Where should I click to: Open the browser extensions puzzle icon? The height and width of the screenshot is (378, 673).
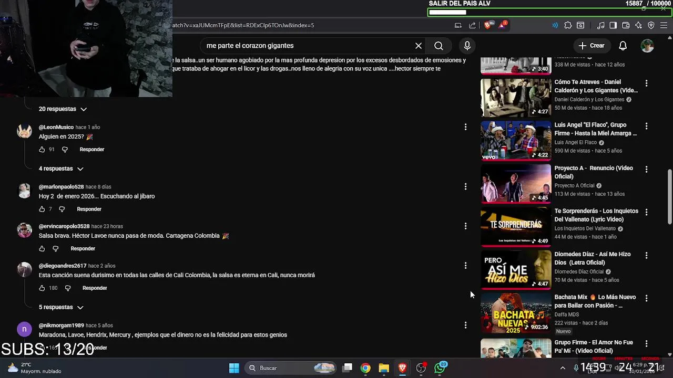pyautogui.click(x=568, y=25)
